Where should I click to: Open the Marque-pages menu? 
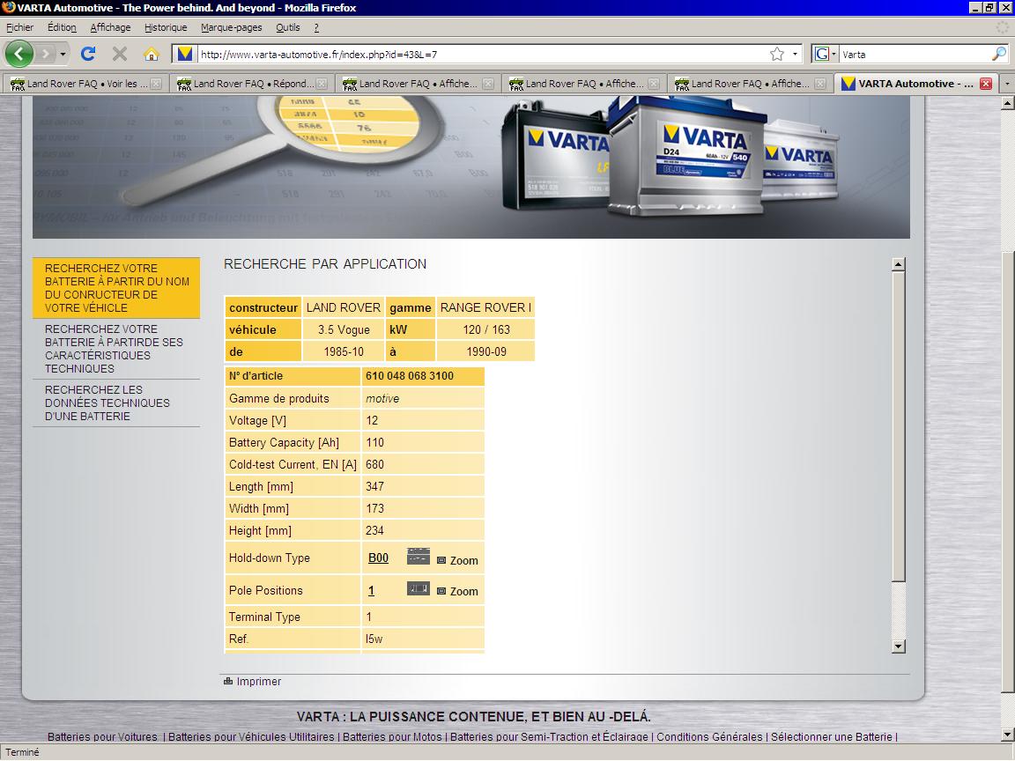click(x=231, y=27)
